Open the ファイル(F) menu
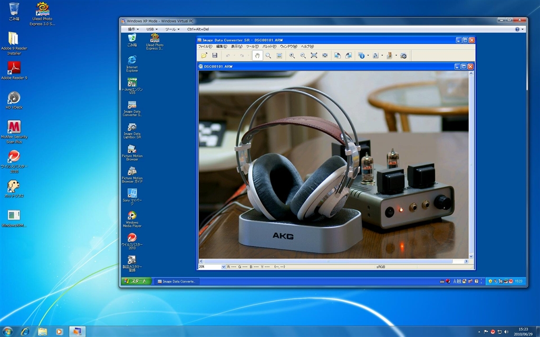540x337 pixels. (205, 46)
